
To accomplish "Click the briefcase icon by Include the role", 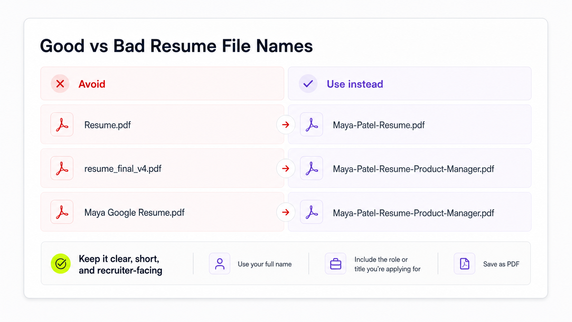I will (x=336, y=263).
